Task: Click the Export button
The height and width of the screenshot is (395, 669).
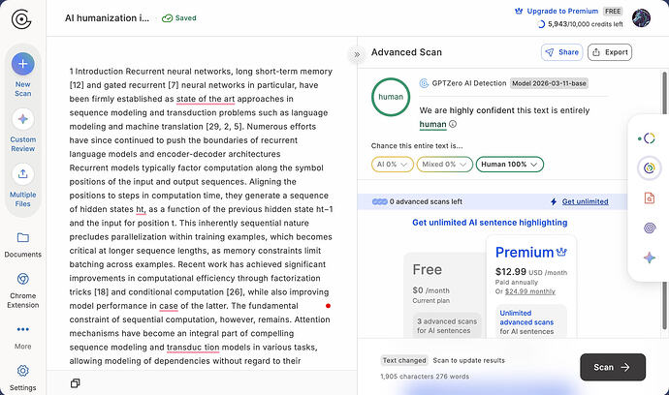Action: pos(610,52)
